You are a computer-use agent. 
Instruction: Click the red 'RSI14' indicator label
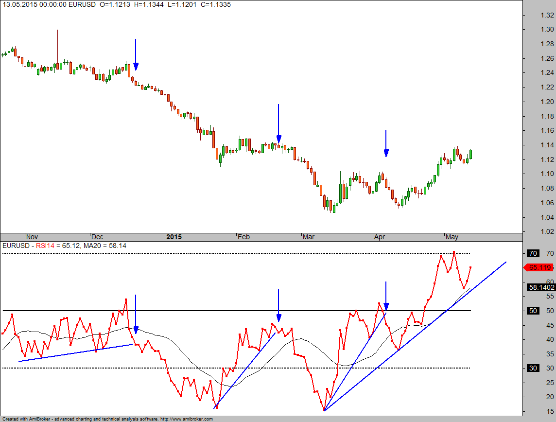(x=45, y=246)
